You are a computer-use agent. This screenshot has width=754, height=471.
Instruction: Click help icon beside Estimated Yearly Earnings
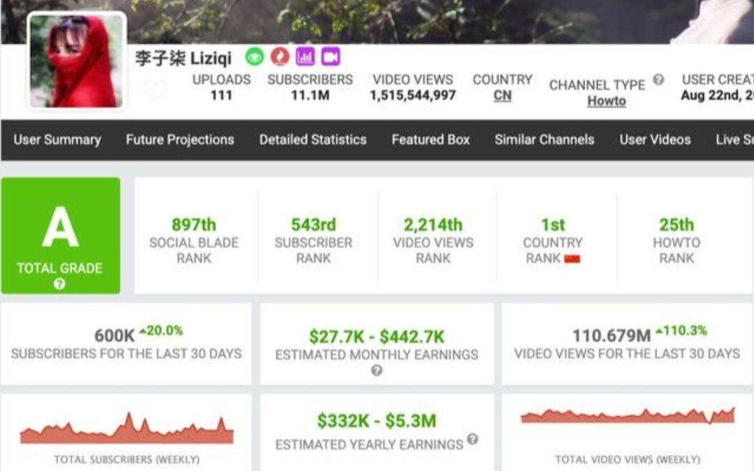[473, 439]
